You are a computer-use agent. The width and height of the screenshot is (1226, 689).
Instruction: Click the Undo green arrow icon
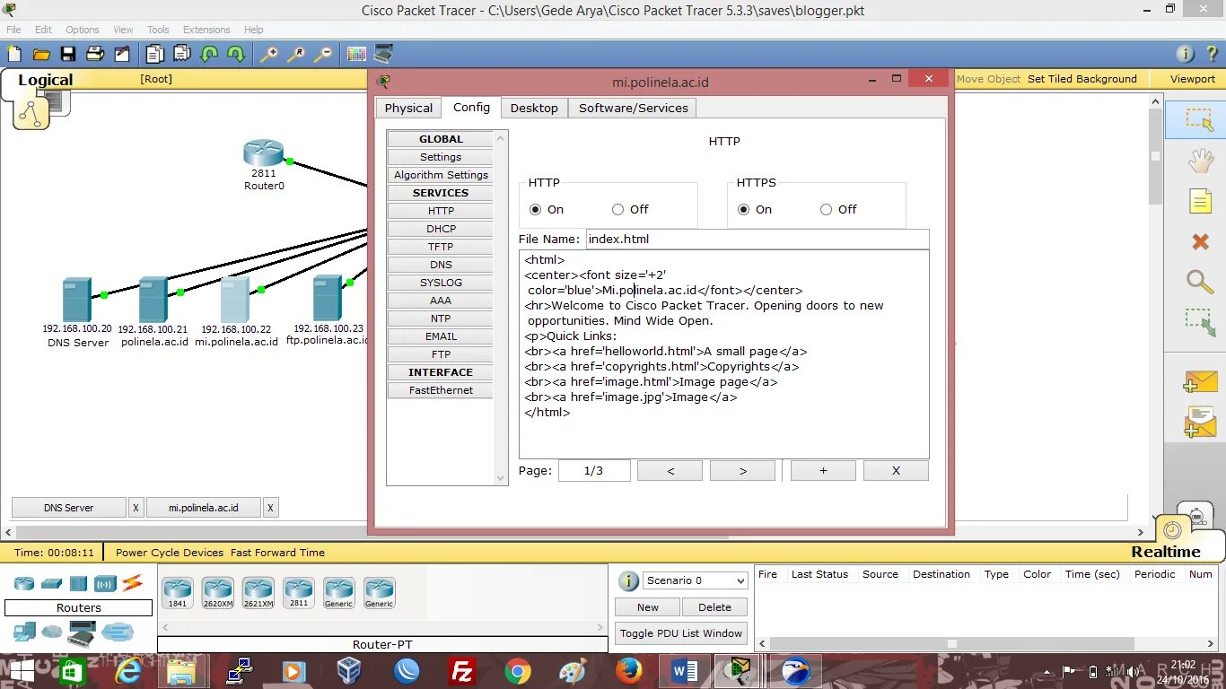[x=209, y=54]
